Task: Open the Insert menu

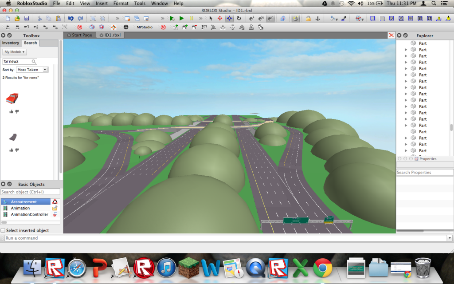Action: [102, 3]
